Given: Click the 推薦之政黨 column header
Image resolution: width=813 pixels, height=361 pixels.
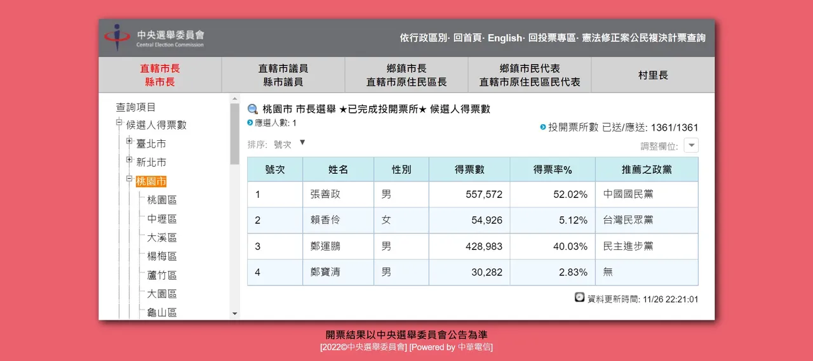Looking at the screenshot, I should tap(647, 169).
